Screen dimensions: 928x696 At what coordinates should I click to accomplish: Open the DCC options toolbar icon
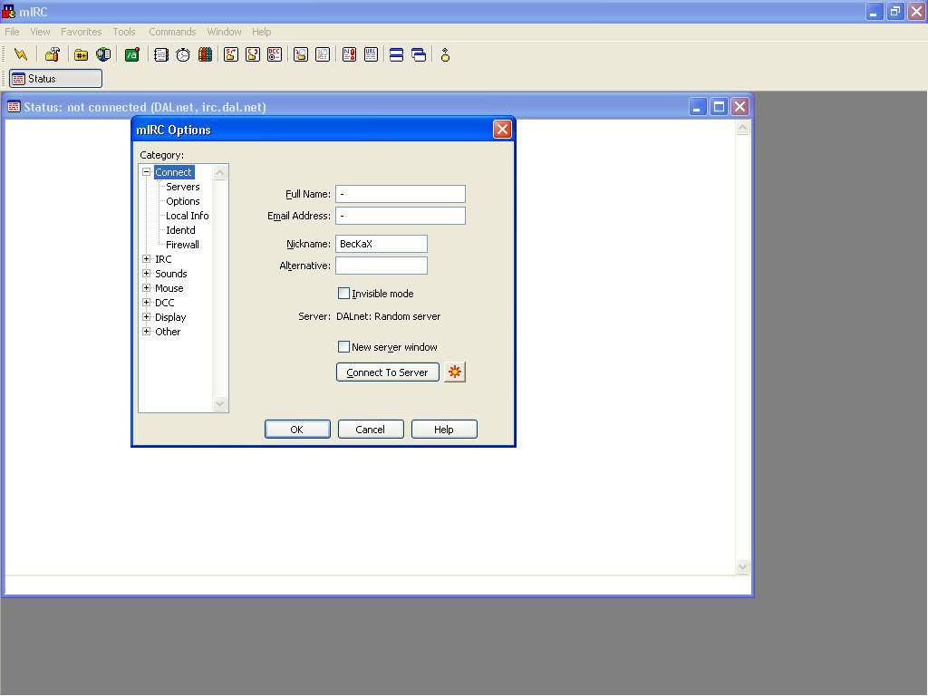(275, 54)
